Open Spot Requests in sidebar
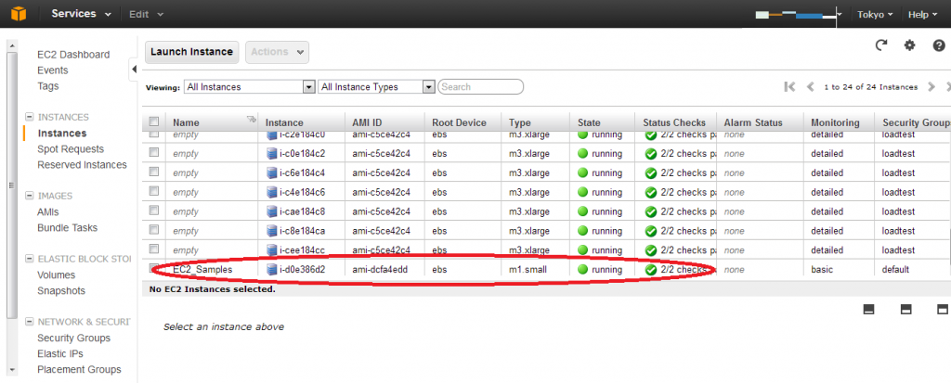The width and height of the screenshot is (951, 383). (71, 149)
